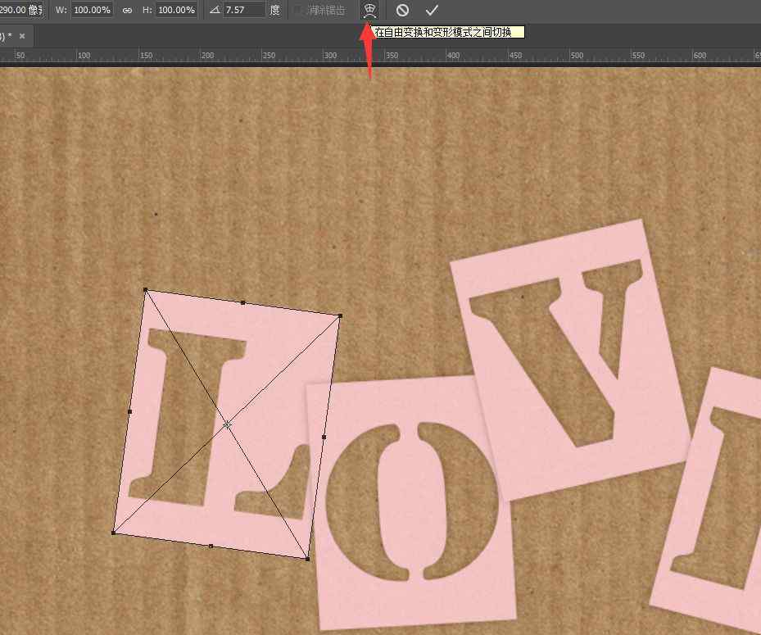Click the transform center reference point
The height and width of the screenshot is (635, 761).
[227, 424]
